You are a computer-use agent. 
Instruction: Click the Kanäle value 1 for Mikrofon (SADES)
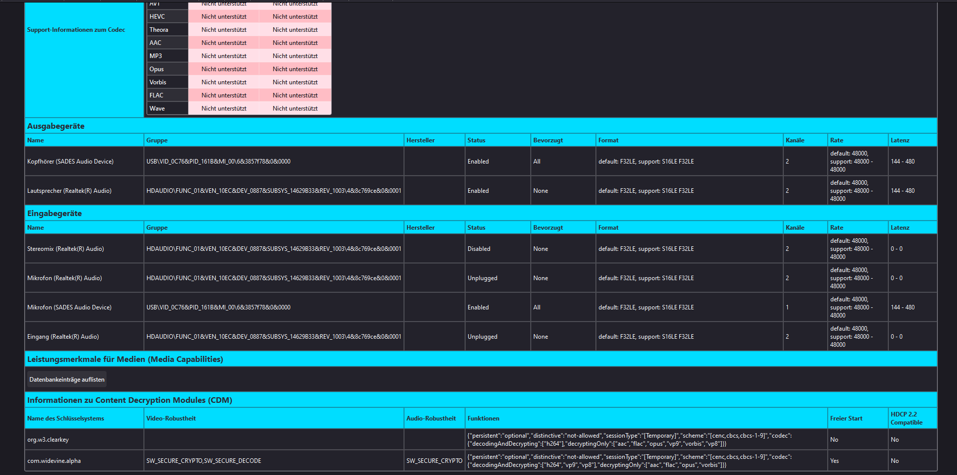coord(787,307)
